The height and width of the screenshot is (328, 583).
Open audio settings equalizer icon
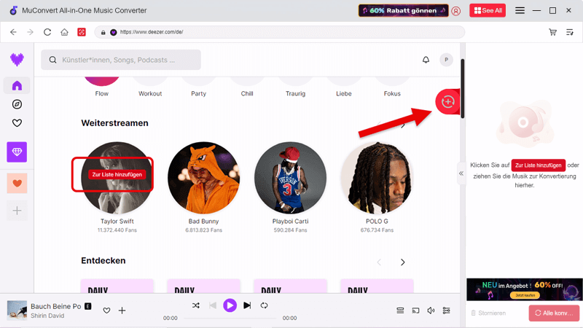447,311
